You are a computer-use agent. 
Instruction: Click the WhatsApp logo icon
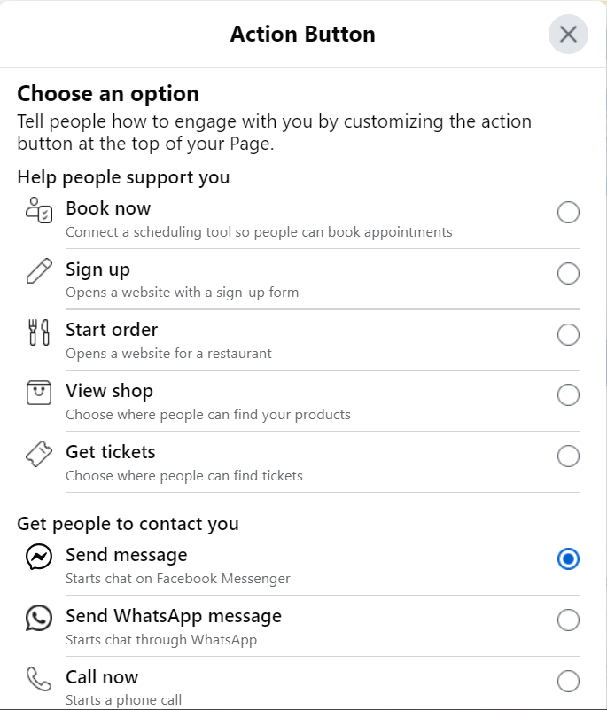coord(40,618)
